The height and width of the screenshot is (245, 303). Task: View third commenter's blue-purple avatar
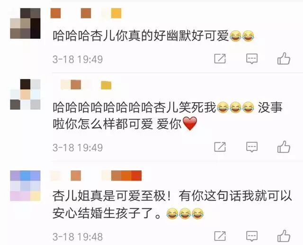[x=25, y=186]
